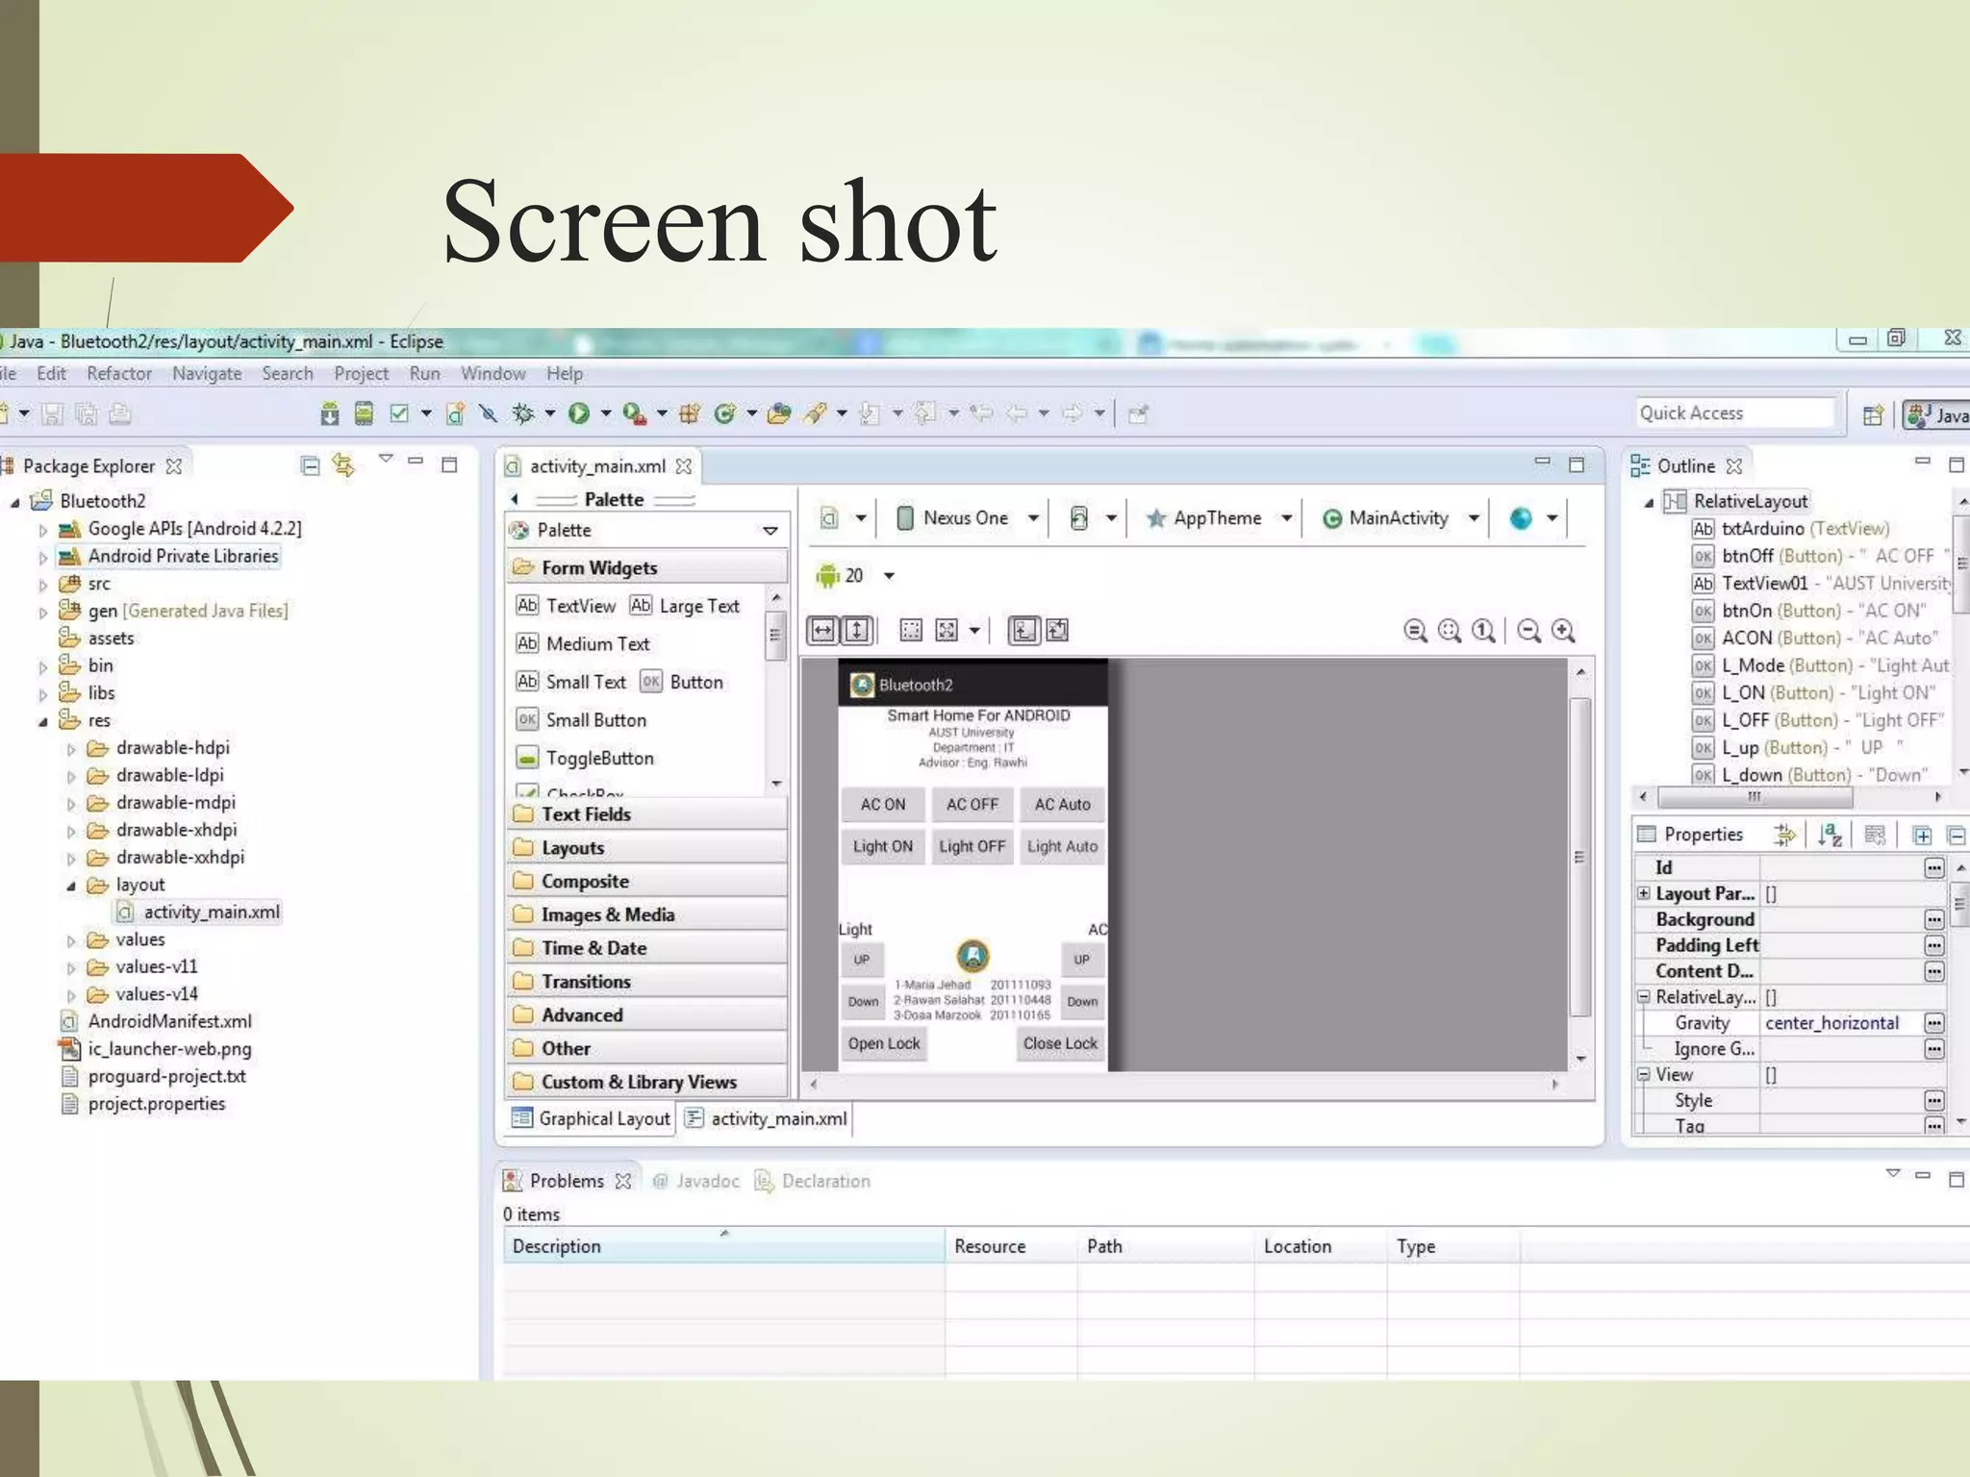Click the Zoom In magnifier icon
This screenshot has width=1970, height=1477.
coord(1564,631)
